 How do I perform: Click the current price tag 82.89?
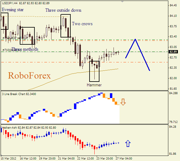(173, 52)
